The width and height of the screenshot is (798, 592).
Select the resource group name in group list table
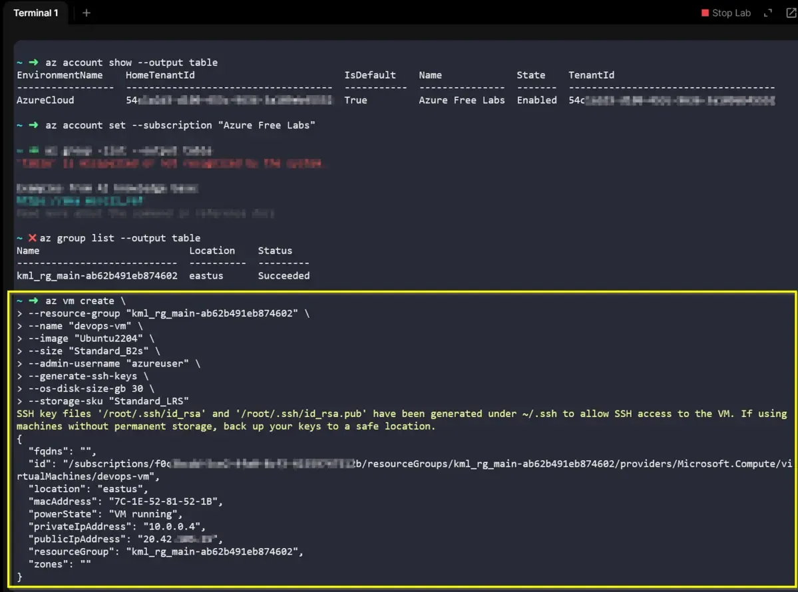pyautogui.click(x=97, y=275)
